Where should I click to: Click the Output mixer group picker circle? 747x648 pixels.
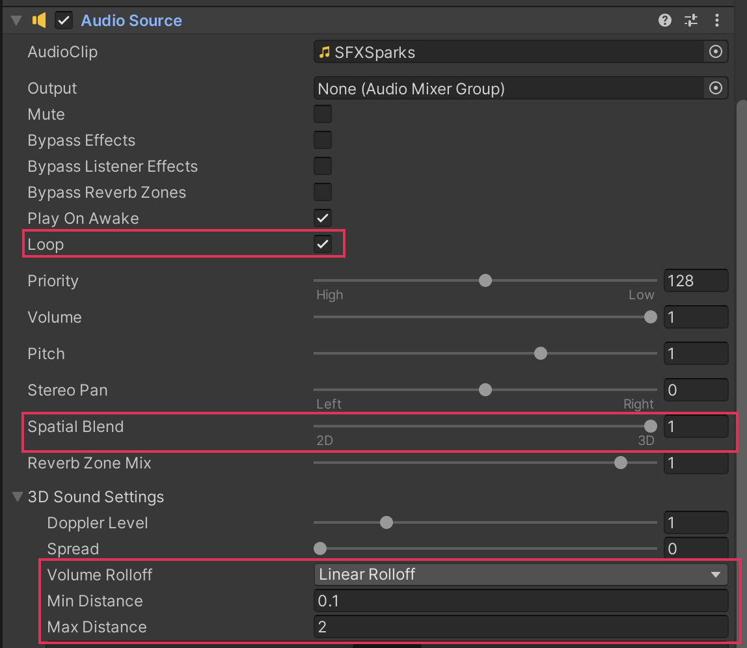tap(715, 88)
